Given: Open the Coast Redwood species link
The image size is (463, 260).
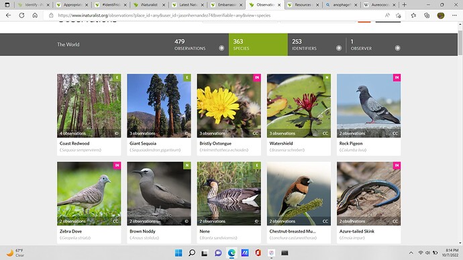Looking at the screenshot, I should [74, 143].
